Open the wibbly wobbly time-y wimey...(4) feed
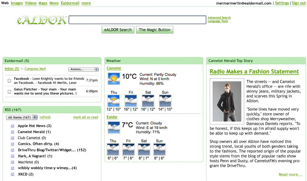The height and width of the screenshot is (181, 307). (47, 168)
